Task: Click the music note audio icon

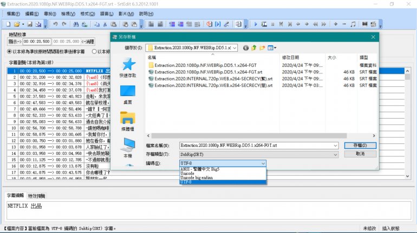Action: [353, 24]
